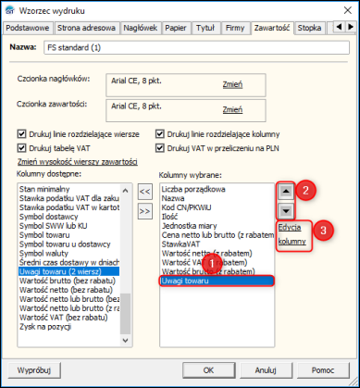The image size is (360, 388).
Task: Click into the Nazwa text field
Action: click(196, 48)
